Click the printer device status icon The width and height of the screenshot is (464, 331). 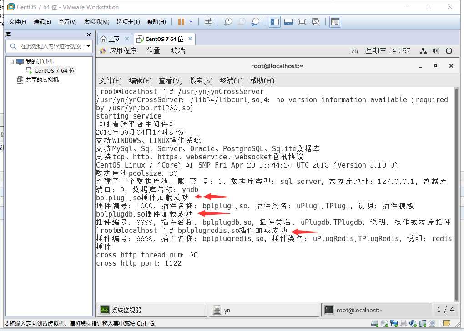click(x=403, y=324)
